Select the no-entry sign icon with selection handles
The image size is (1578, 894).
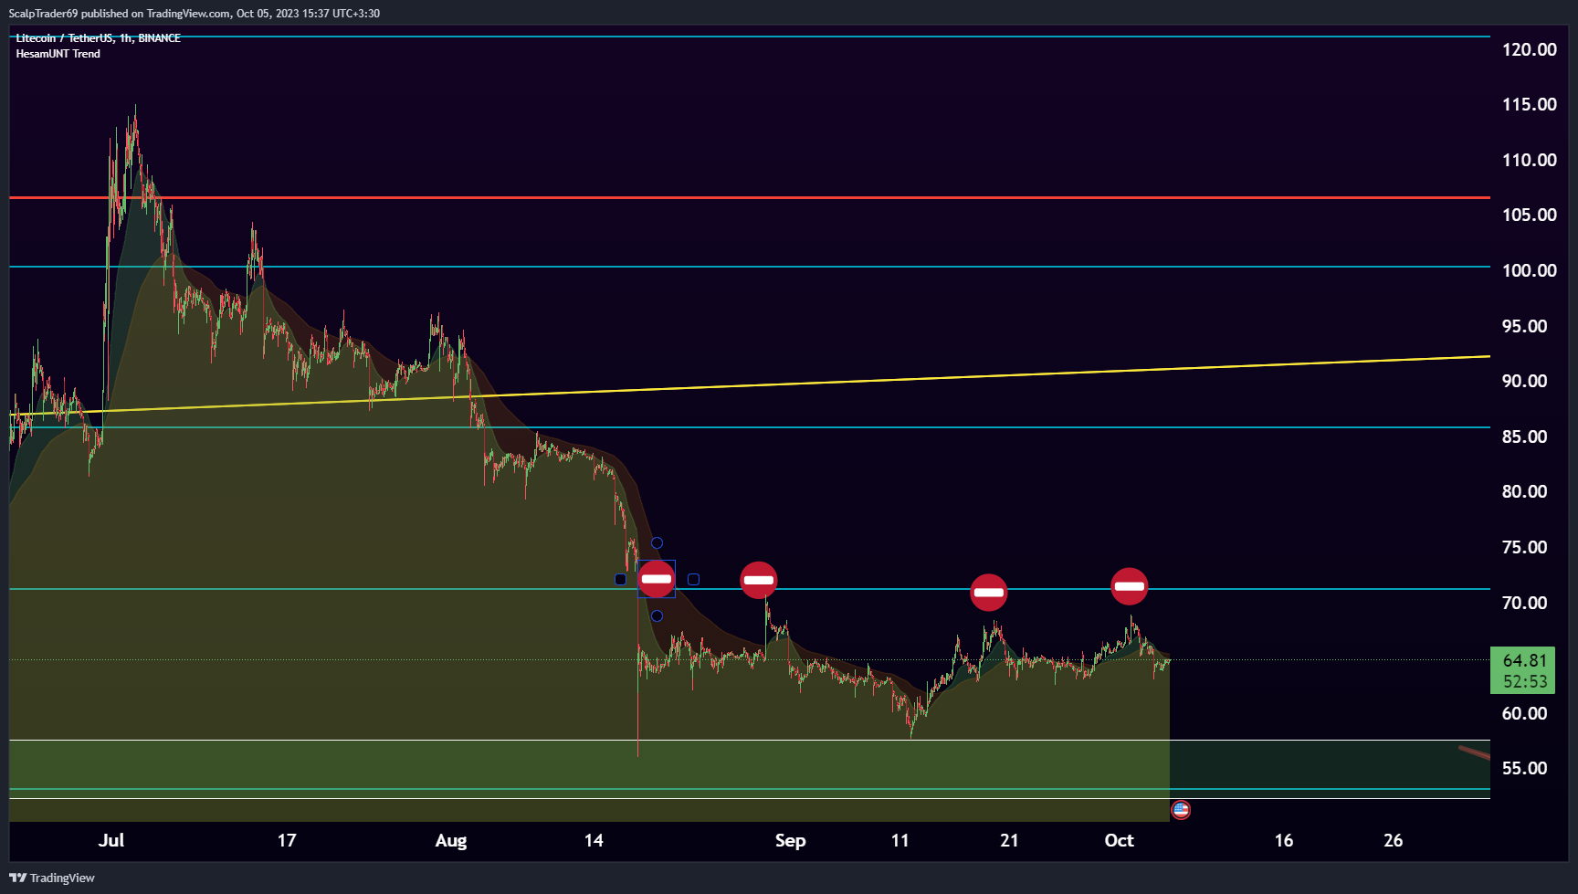657,579
